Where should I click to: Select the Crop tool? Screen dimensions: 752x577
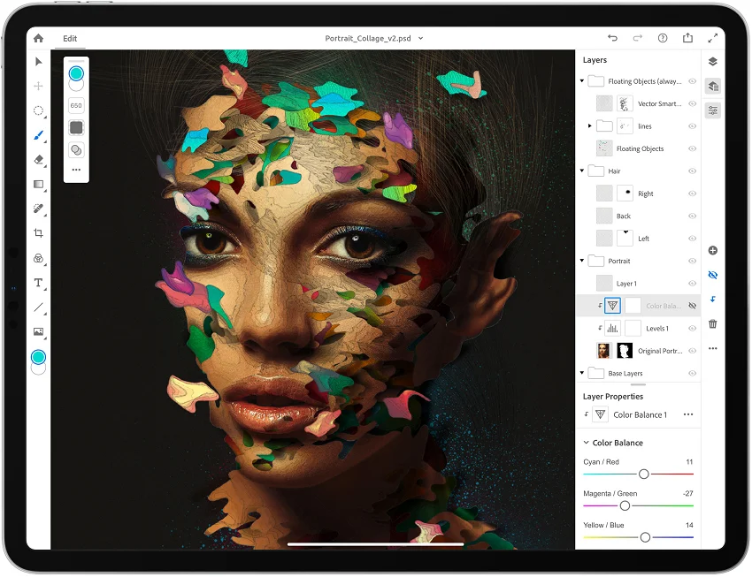(38, 233)
